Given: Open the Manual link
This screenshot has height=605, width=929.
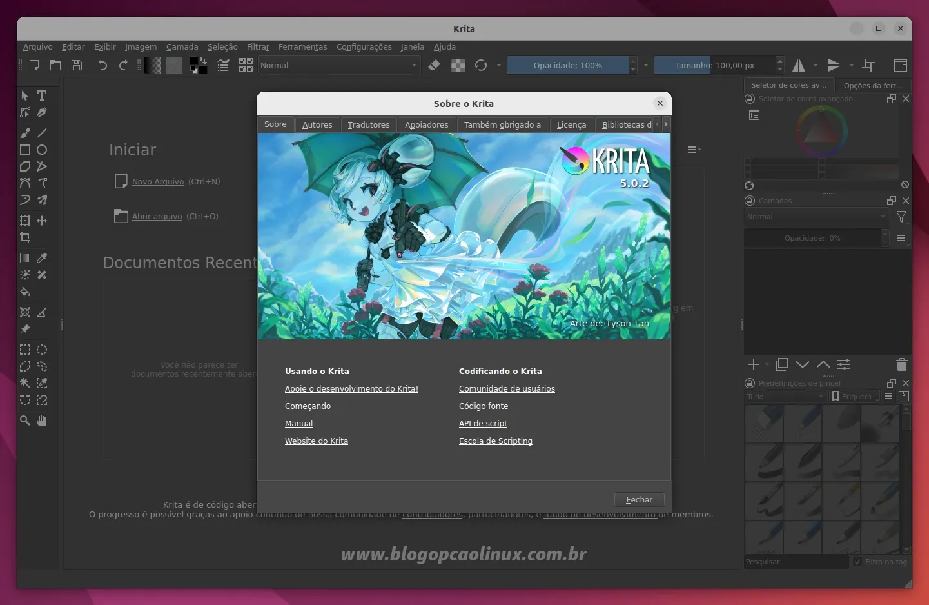Looking at the screenshot, I should point(298,423).
